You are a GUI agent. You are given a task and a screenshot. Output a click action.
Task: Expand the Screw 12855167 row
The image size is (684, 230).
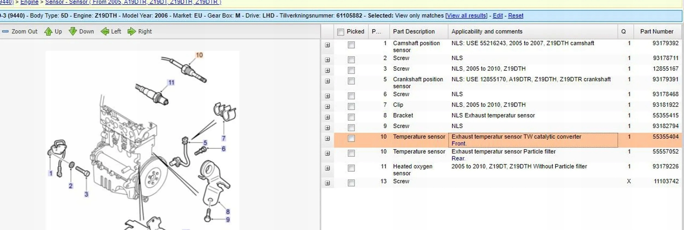click(x=327, y=70)
